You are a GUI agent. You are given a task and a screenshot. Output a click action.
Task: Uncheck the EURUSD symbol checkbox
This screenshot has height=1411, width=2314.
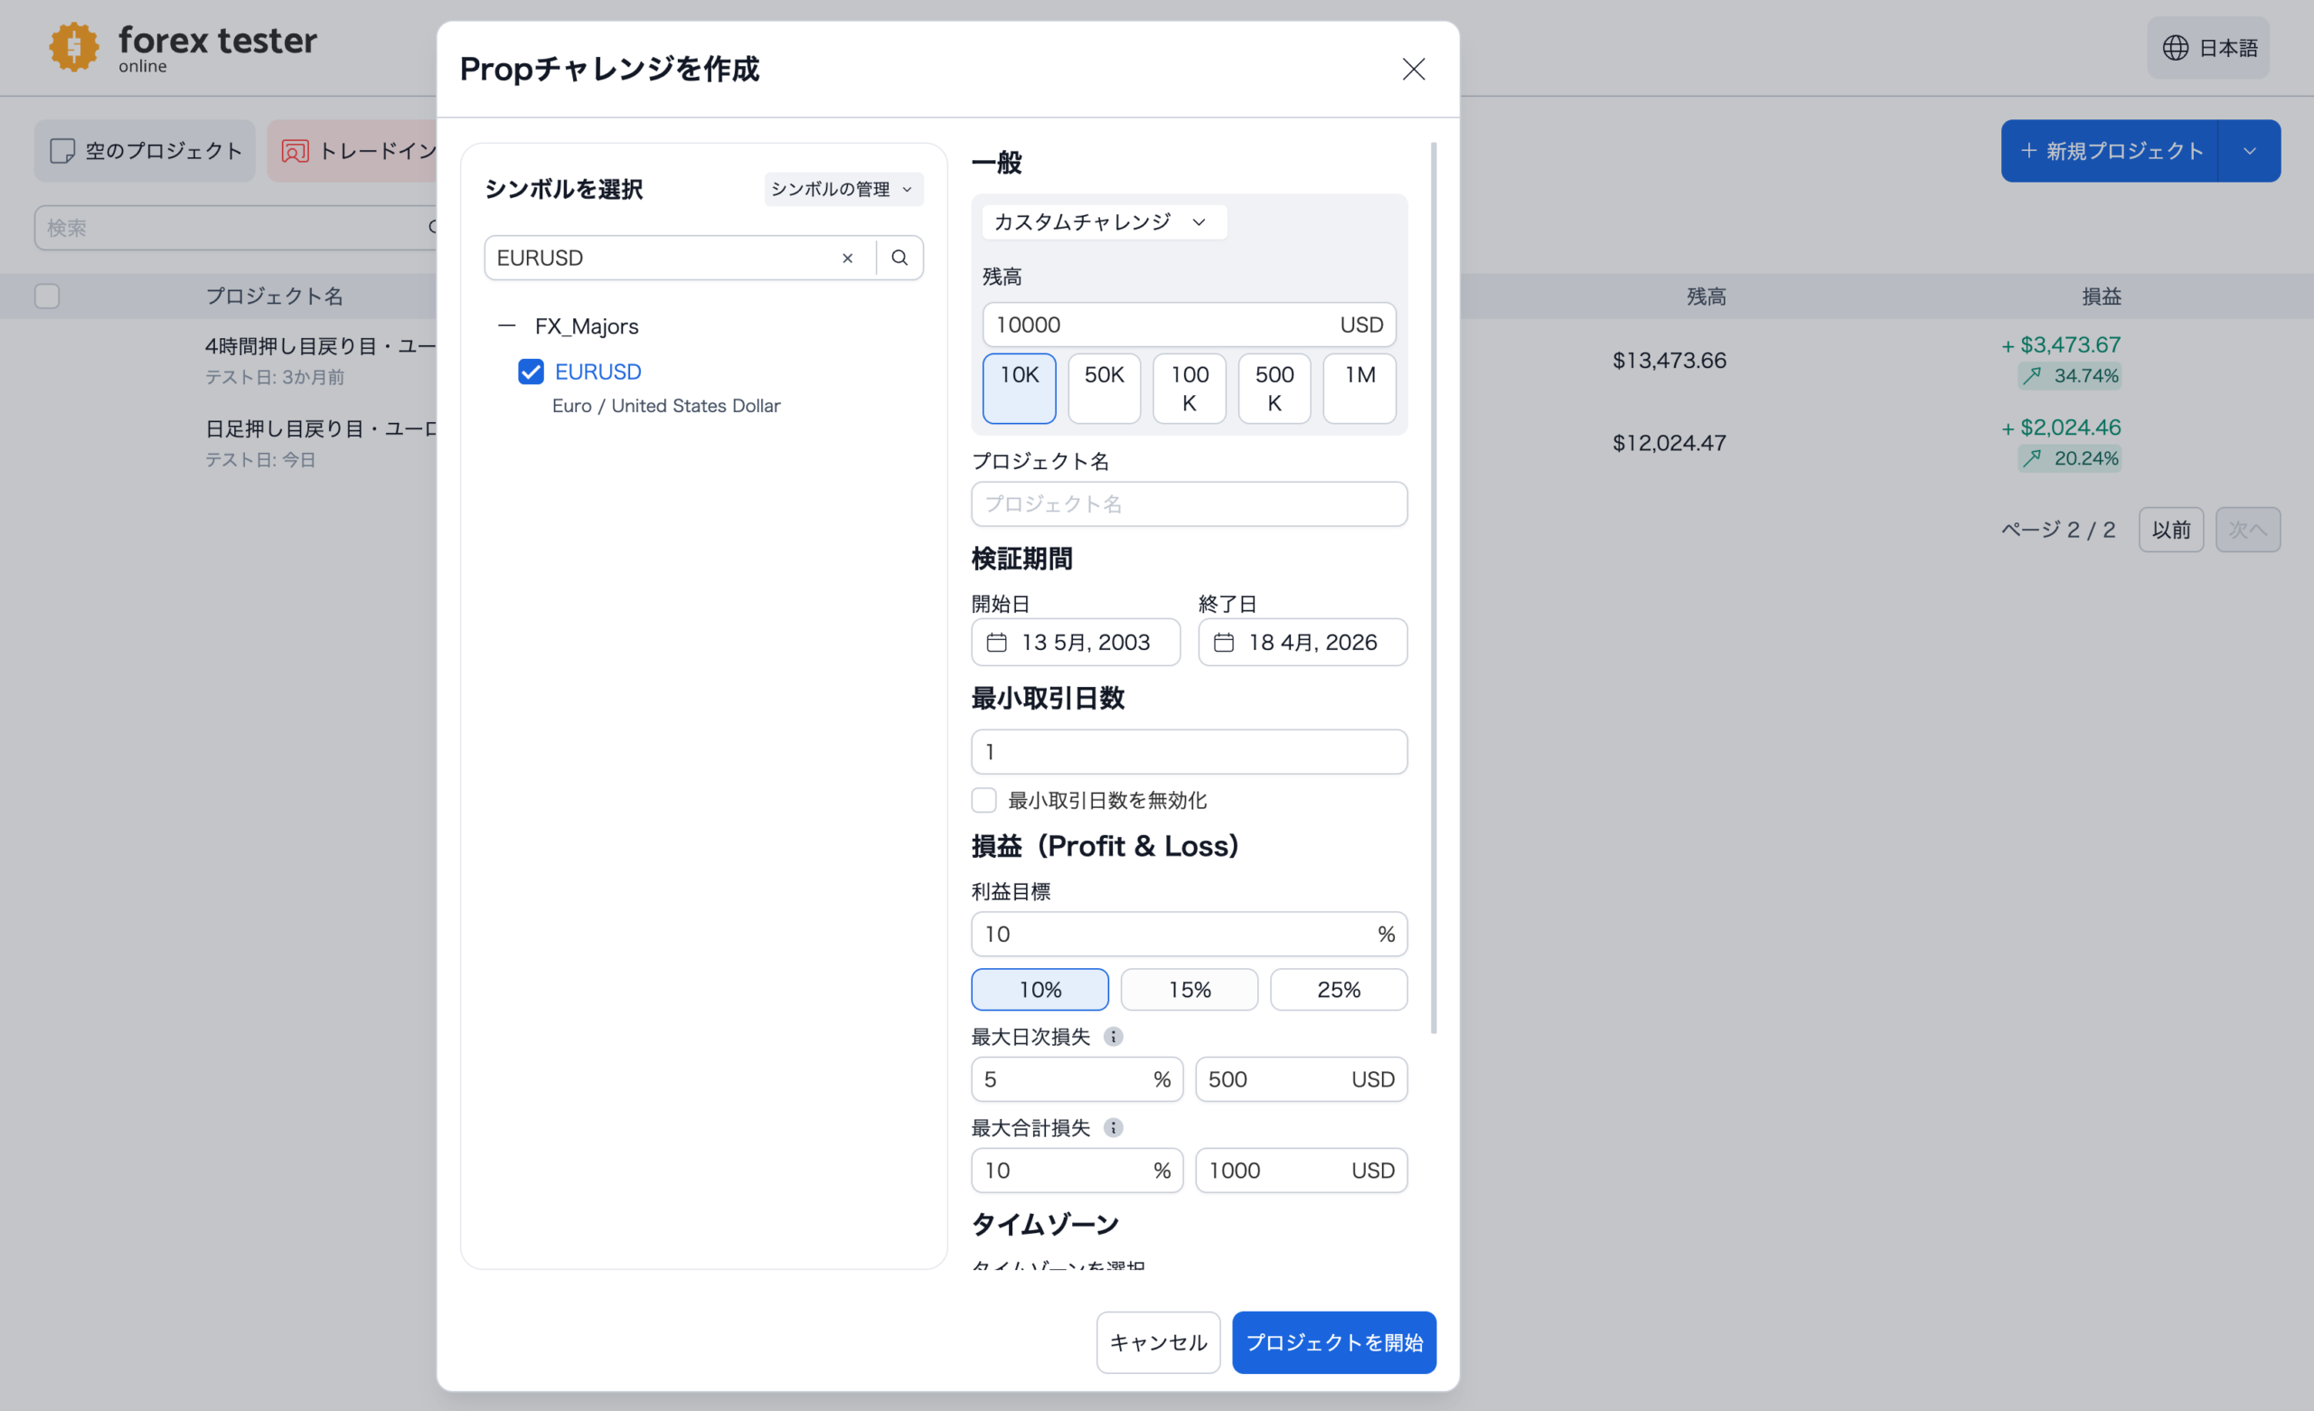click(x=531, y=372)
